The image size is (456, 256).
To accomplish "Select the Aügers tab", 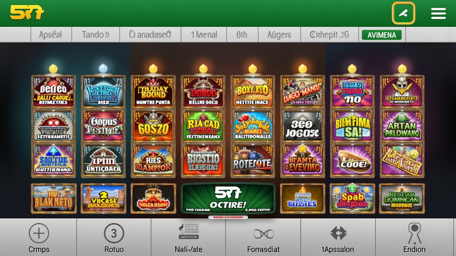I will [279, 35].
